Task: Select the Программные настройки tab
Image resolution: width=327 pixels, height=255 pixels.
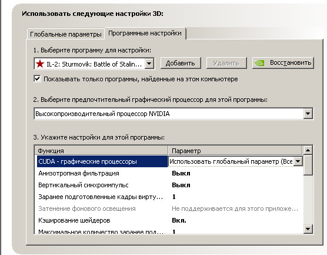Action: tap(145, 33)
